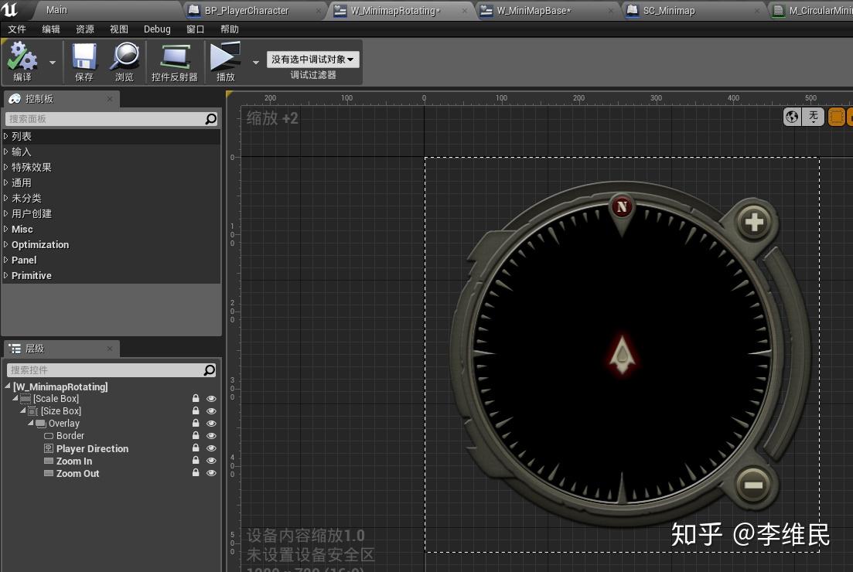The width and height of the screenshot is (853, 572).
Task: Compile the widget blueprint
Action: point(22,62)
